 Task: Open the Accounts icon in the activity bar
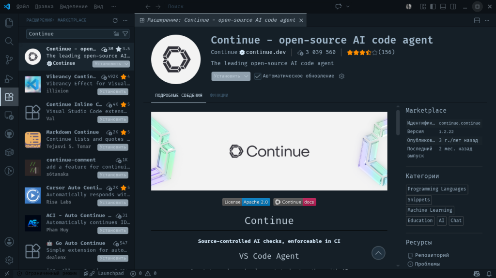point(9,242)
